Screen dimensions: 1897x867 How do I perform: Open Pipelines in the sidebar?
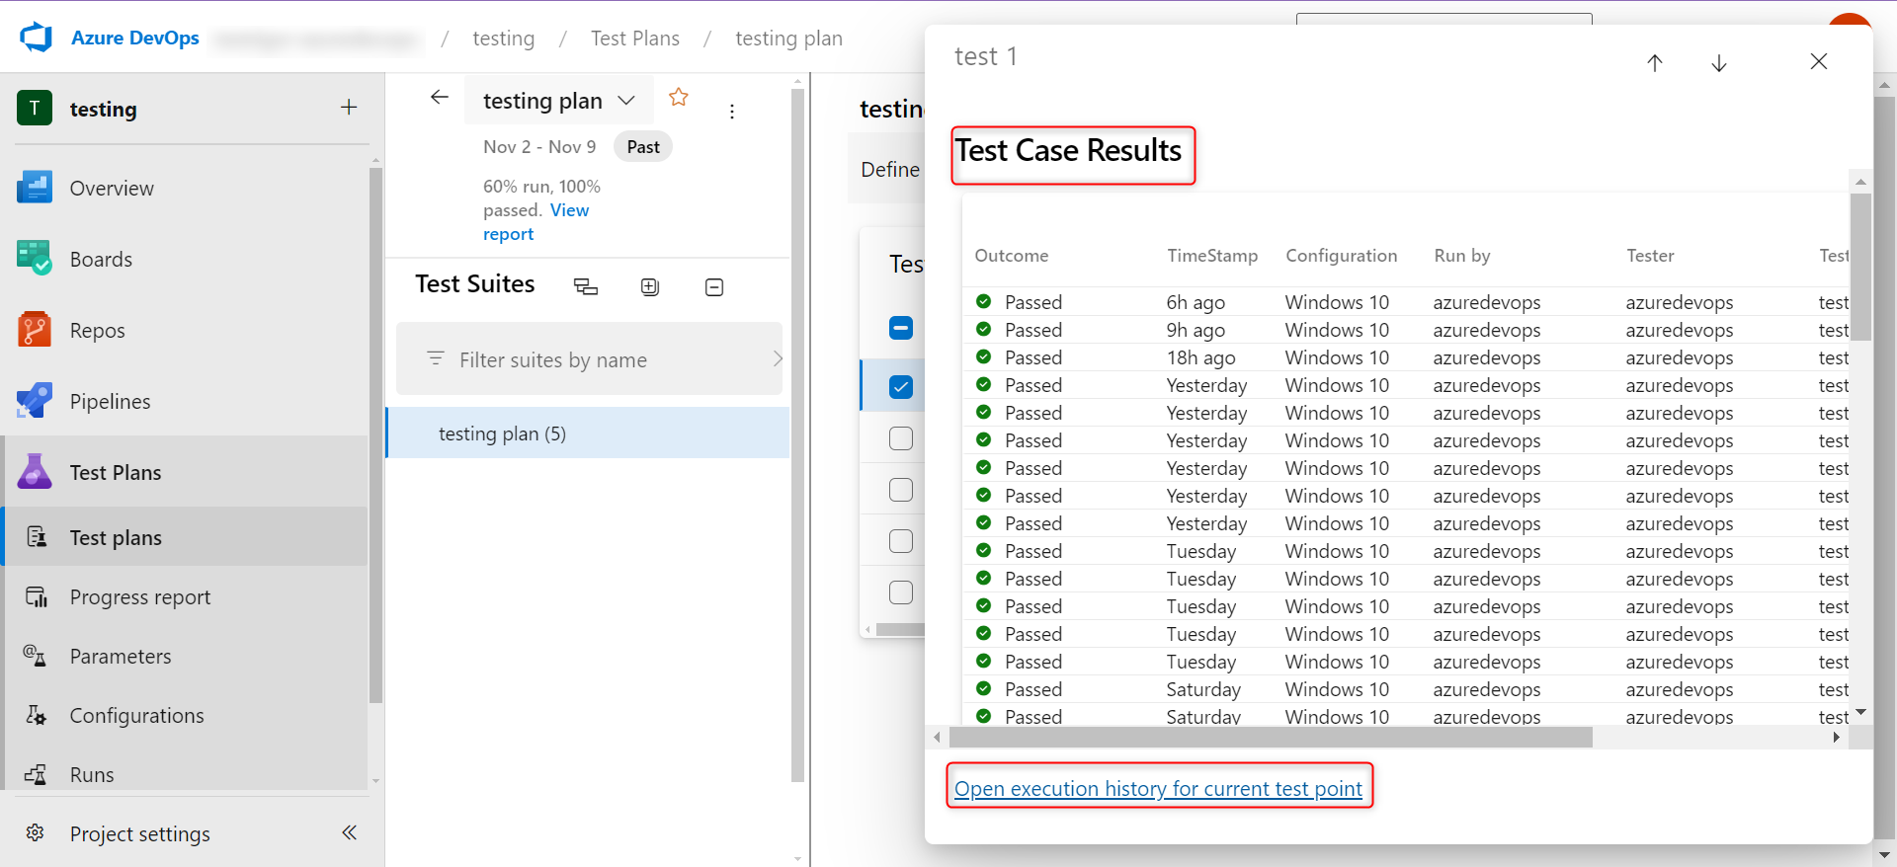tap(110, 402)
